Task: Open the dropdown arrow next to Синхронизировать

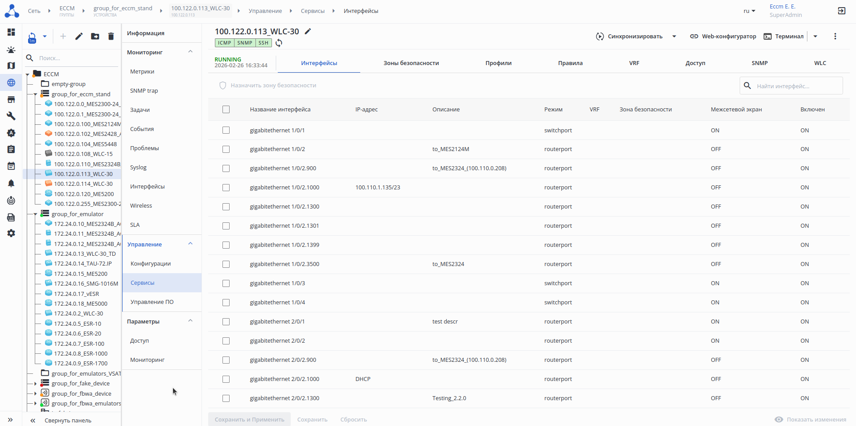Action: (674, 36)
